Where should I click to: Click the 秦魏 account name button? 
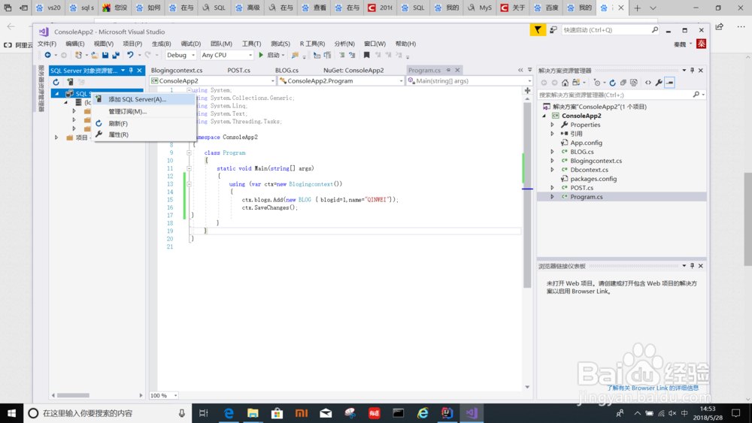(680, 44)
